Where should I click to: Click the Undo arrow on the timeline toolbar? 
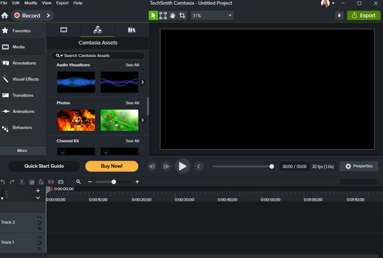[x=3, y=182]
